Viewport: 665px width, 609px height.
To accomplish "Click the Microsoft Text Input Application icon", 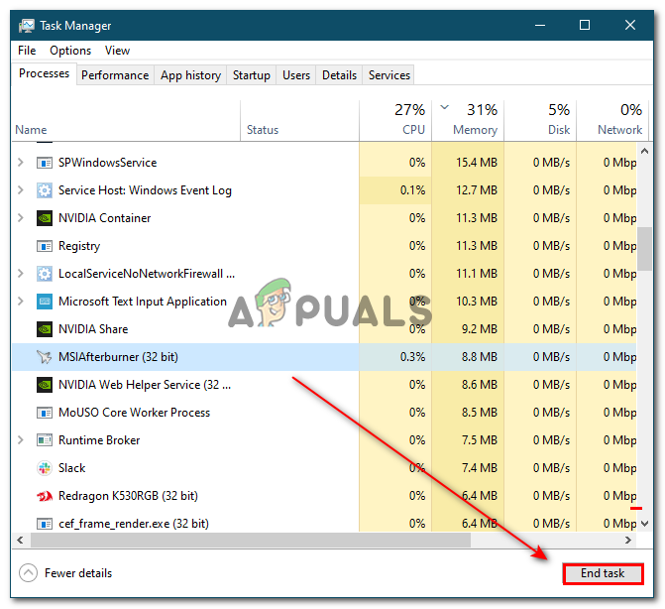I will [45, 302].
